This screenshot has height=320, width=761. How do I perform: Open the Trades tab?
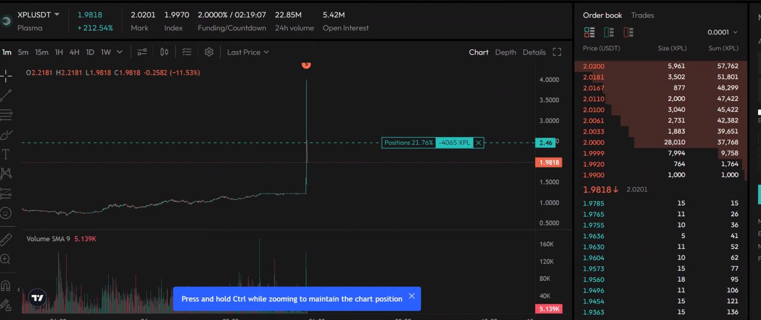point(642,15)
